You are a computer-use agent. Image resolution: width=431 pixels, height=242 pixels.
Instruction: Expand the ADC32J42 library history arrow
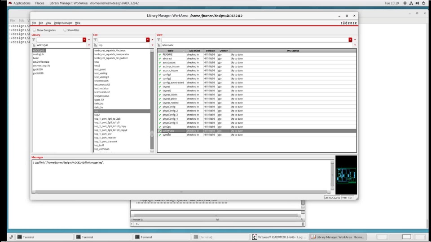click(89, 45)
